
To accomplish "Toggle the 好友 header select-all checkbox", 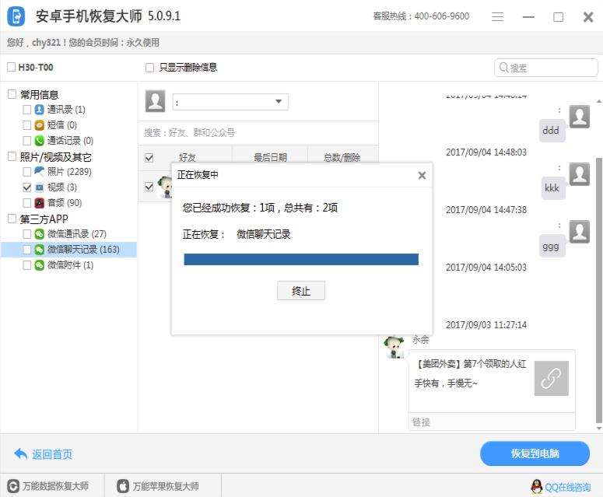I will coord(149,158).
